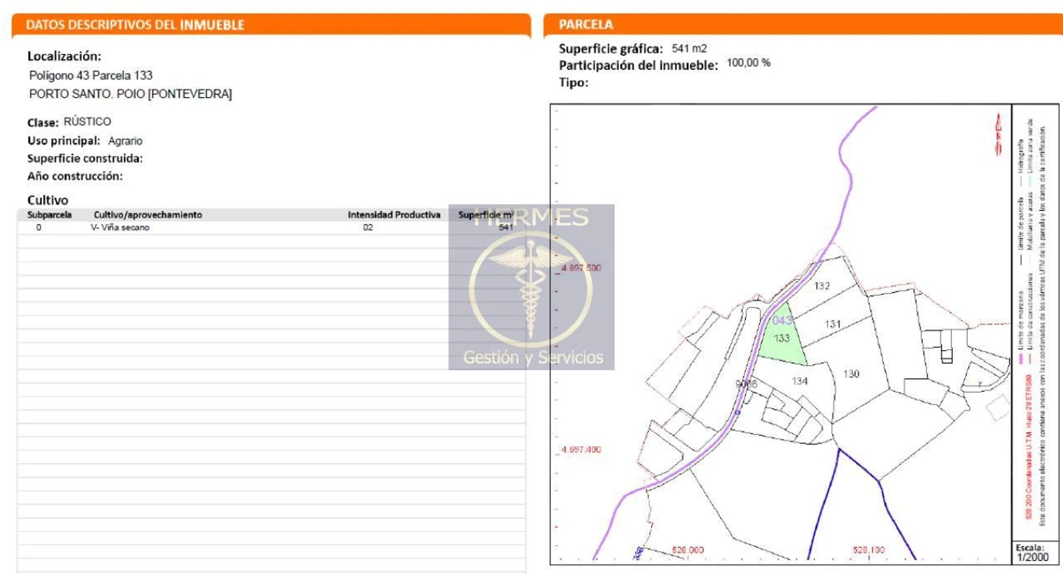Click parcel 130 on the map
Screen dimensions: 1063x574
850,374
